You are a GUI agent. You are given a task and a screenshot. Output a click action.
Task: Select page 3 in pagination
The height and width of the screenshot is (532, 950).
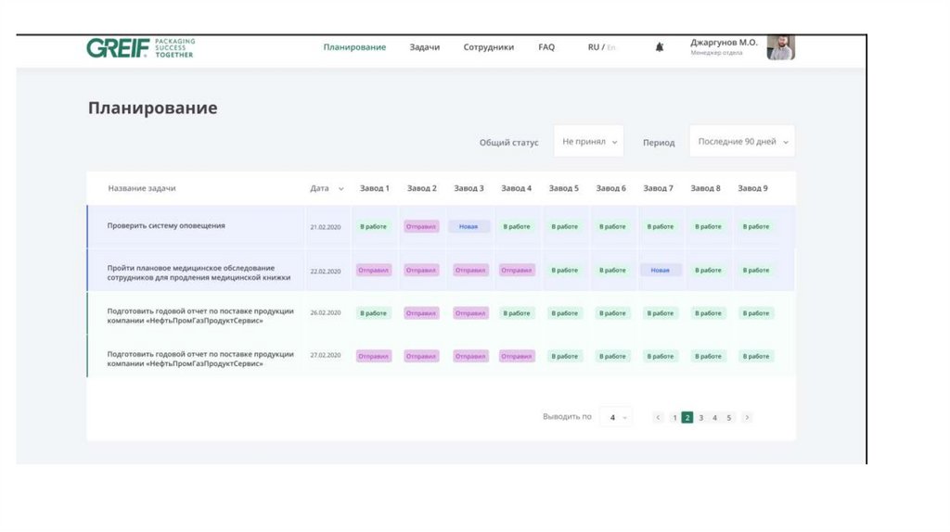coord(701,418)
